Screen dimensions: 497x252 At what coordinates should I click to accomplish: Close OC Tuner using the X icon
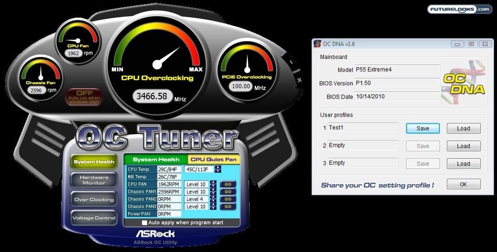tap(299, 80)
